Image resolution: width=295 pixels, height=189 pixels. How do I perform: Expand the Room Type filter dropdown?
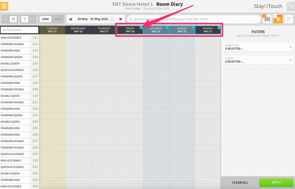(x=258, y=47)
